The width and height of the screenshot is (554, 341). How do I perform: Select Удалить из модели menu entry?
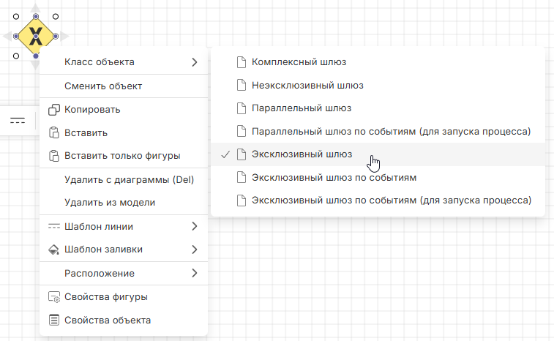pos(110,203)
